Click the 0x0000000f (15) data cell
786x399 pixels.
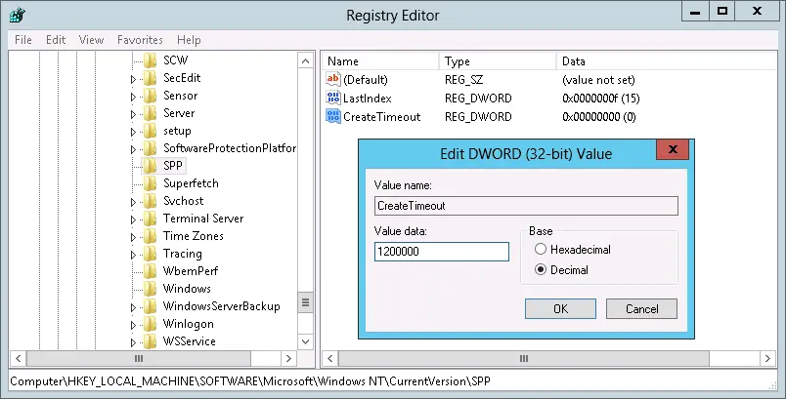tap(601, 98)
